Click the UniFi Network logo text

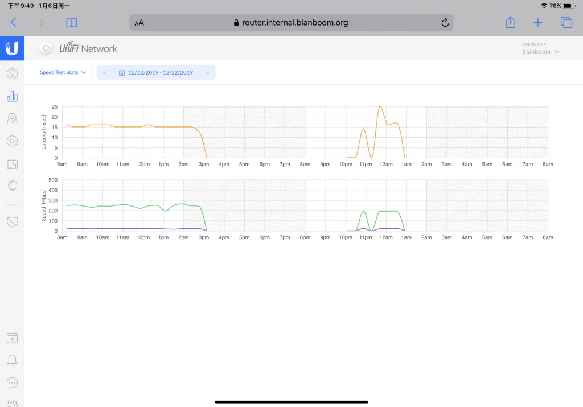pos(88,48)
